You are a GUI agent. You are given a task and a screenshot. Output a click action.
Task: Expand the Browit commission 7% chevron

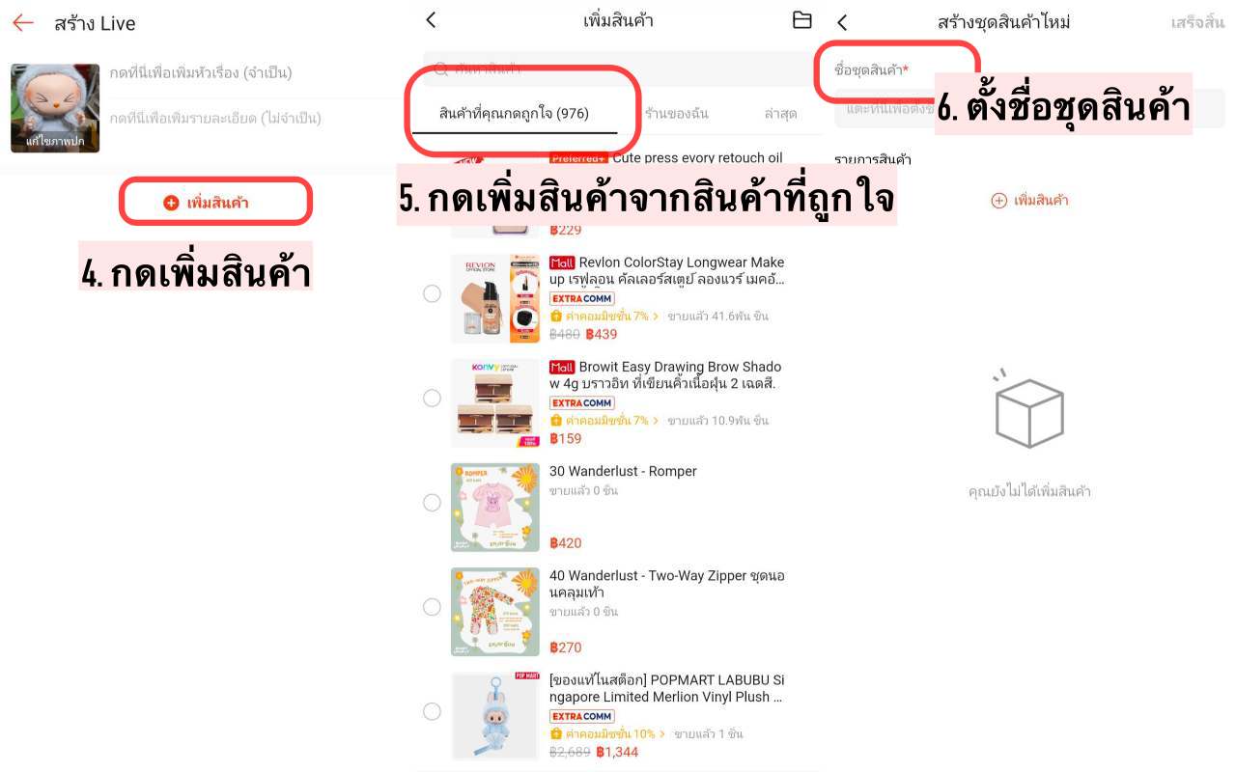pos(656,421)
